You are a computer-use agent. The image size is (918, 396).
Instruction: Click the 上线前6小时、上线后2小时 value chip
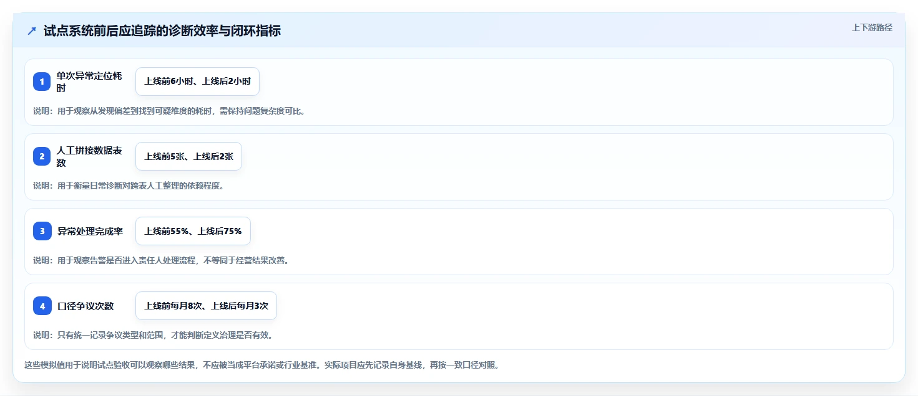pos(197,82)
